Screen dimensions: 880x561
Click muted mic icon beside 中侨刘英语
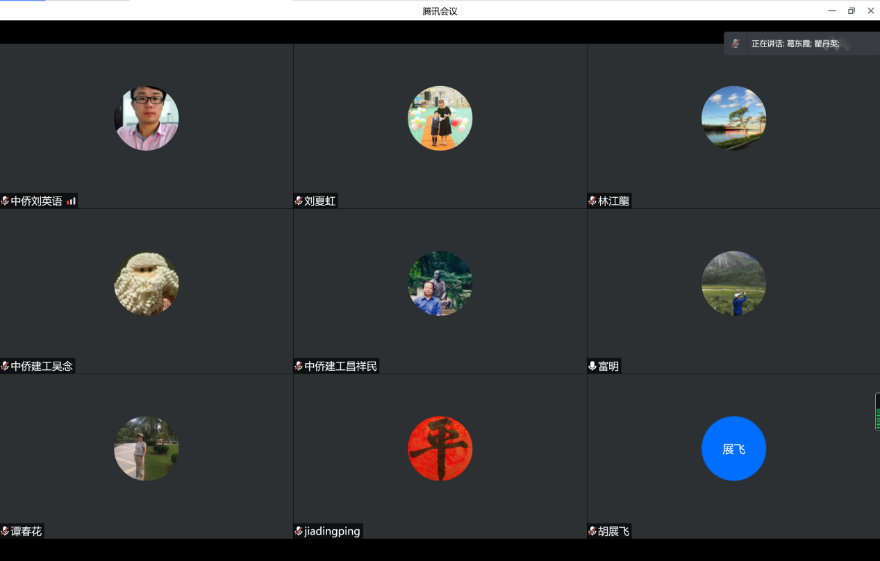[x=5, y=201]
